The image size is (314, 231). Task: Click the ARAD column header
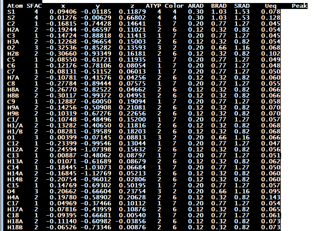tap(196, 6)
